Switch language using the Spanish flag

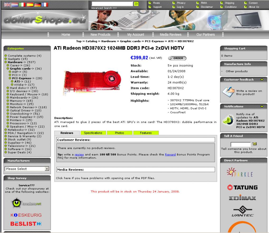click(30, 5)
